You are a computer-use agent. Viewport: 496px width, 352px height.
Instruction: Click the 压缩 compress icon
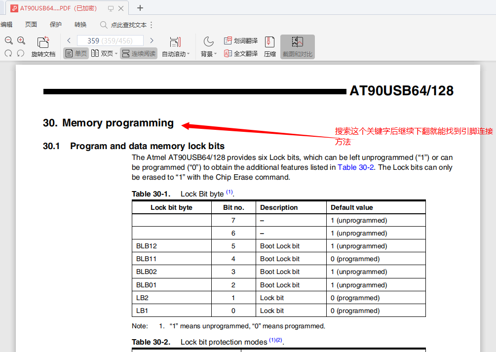[269, 42]
